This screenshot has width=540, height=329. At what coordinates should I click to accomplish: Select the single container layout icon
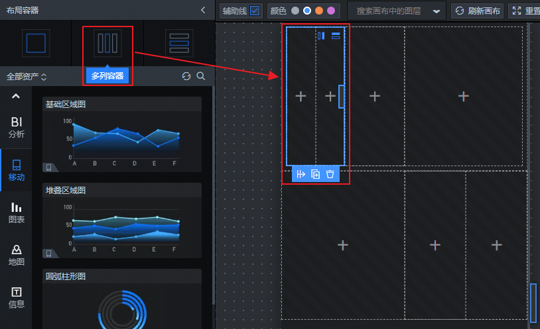36,43
